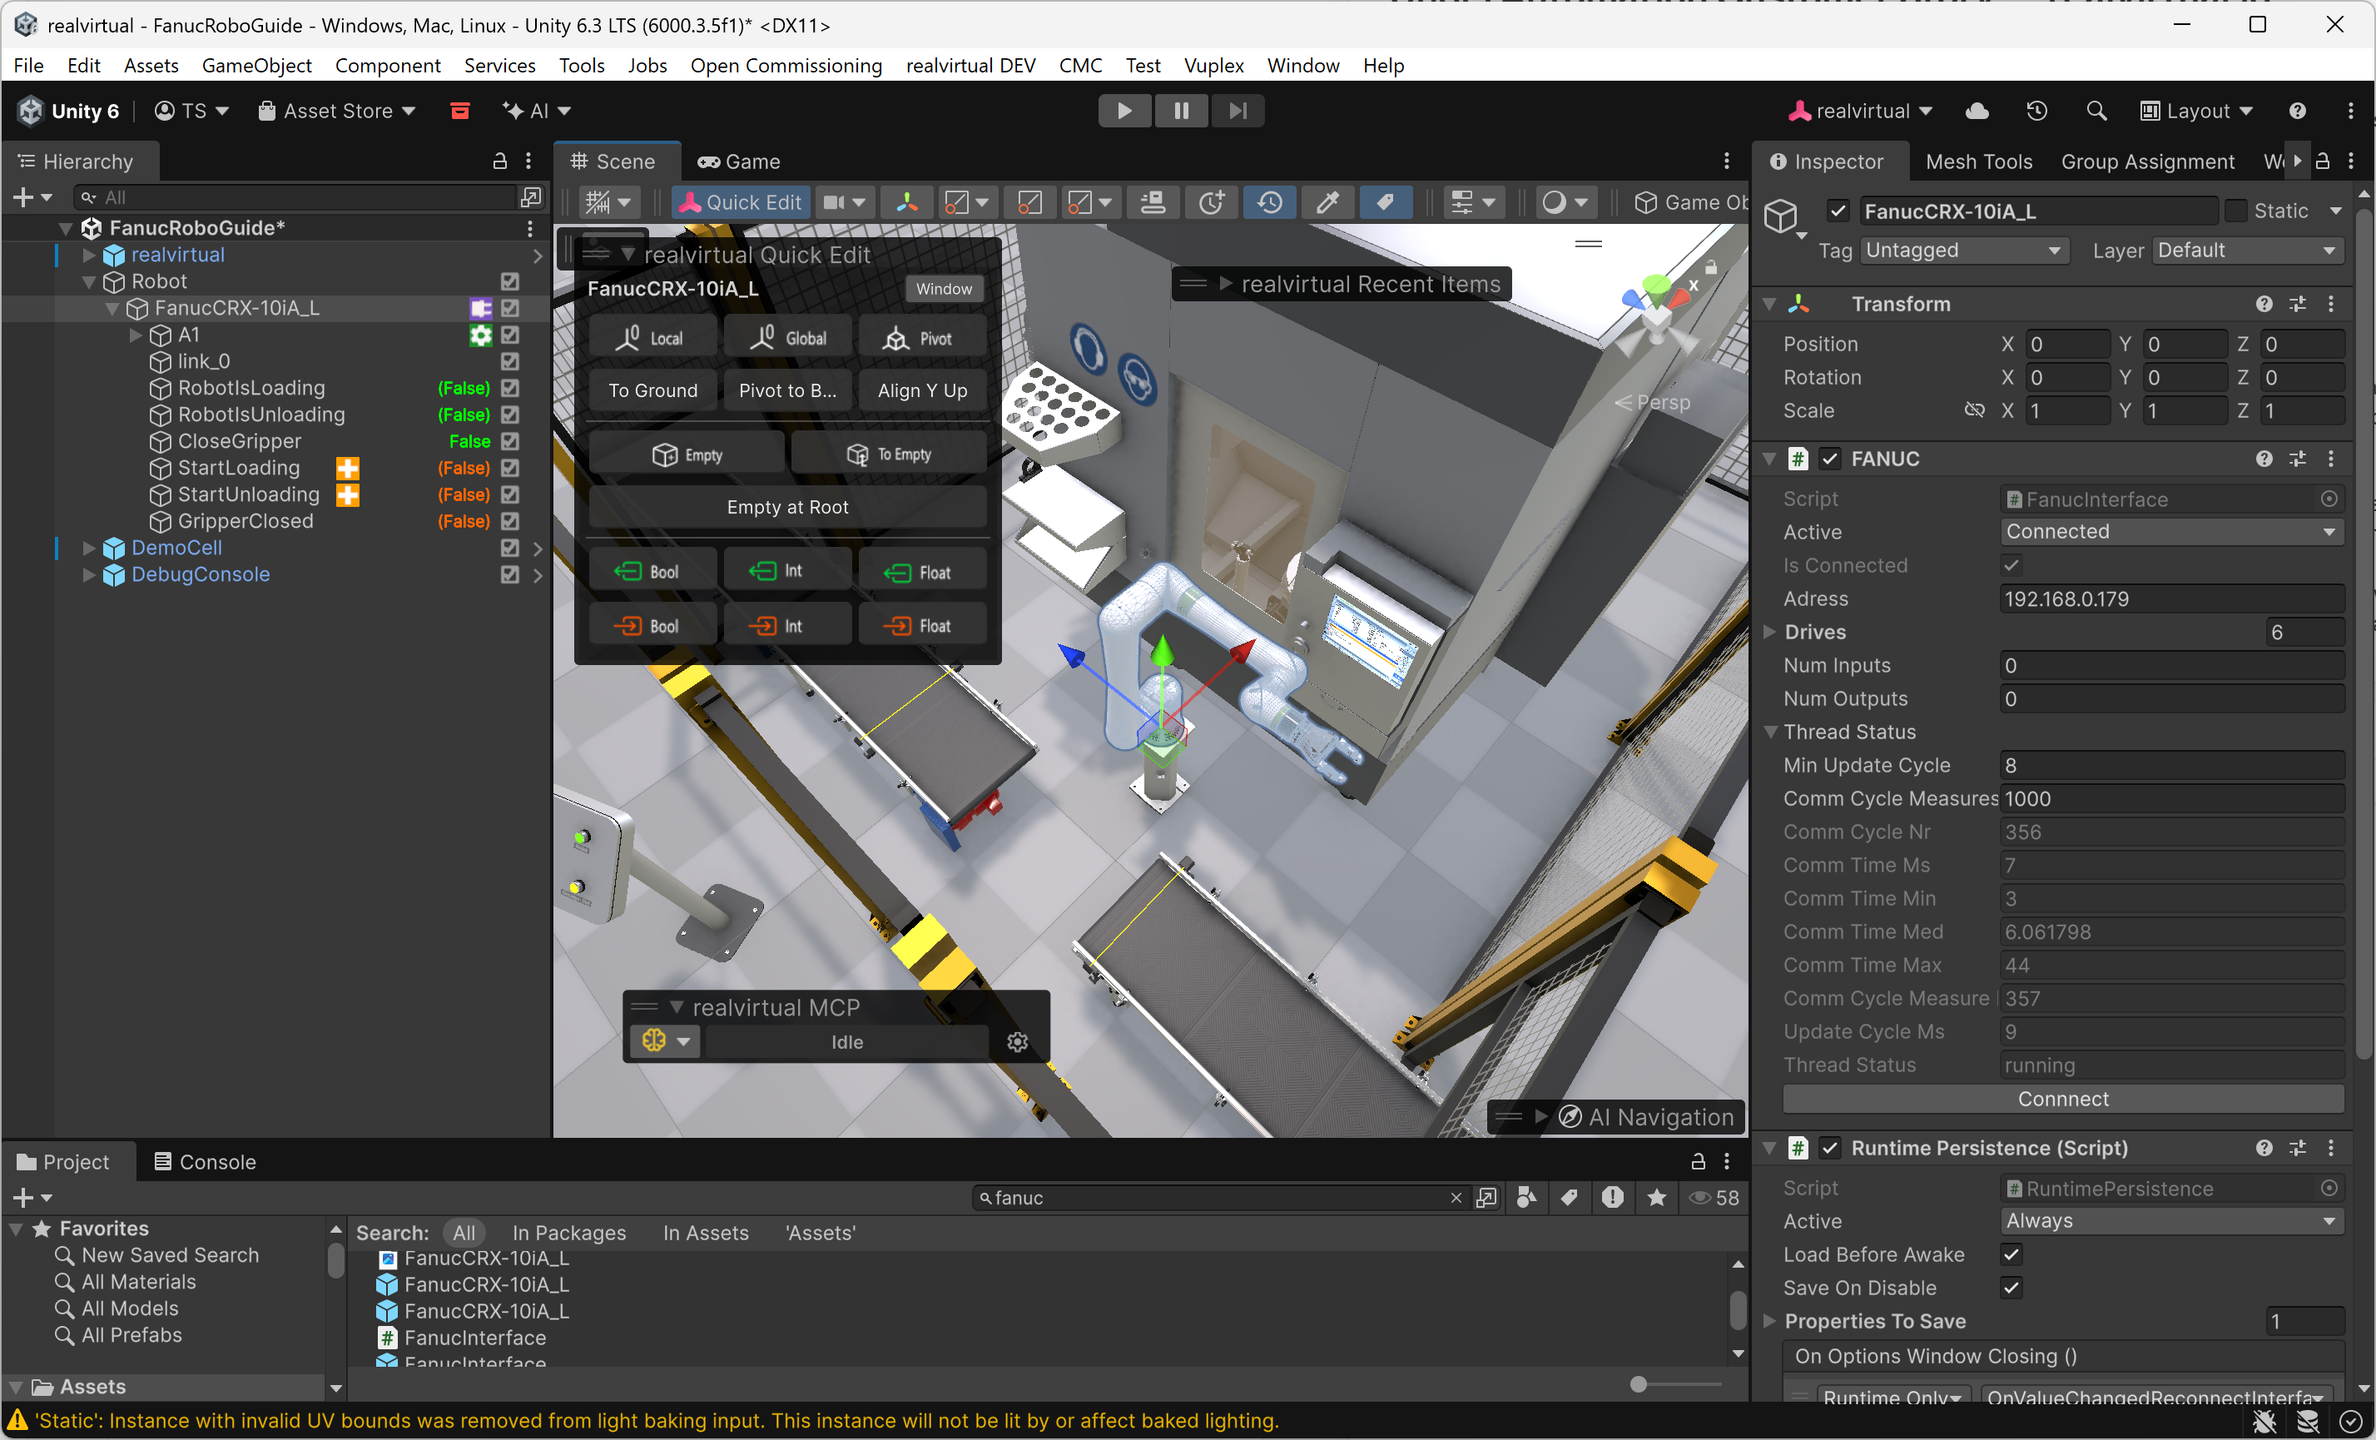Open the Vuplex menu

[1213, 65]
